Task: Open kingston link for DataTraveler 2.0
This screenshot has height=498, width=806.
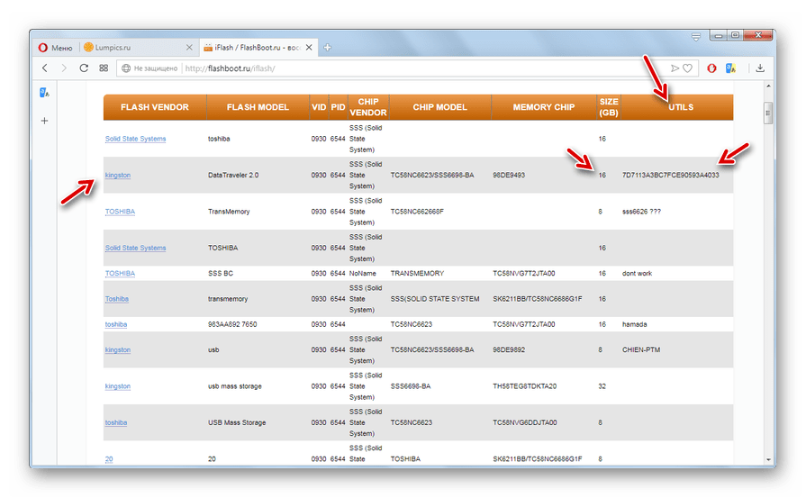Action: point(117,175)
